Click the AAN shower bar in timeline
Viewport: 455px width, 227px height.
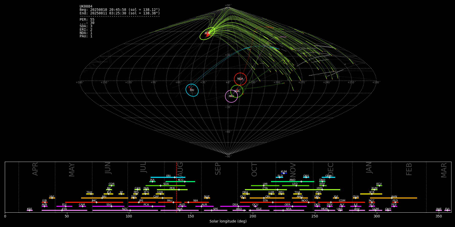click(394, 198)
